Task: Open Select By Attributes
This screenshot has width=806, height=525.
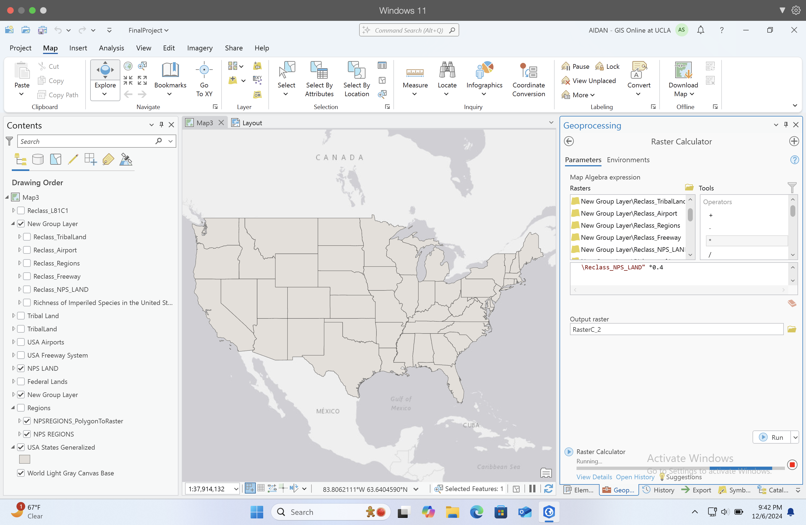Action: [x=319, y=79]
